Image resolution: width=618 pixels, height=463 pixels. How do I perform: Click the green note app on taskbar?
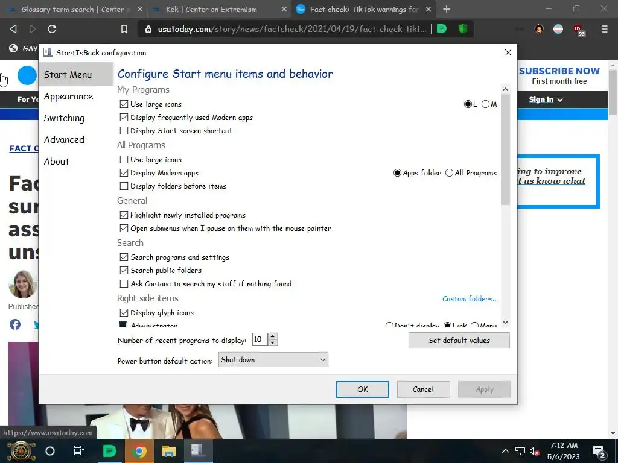click(x=110, y=451)
